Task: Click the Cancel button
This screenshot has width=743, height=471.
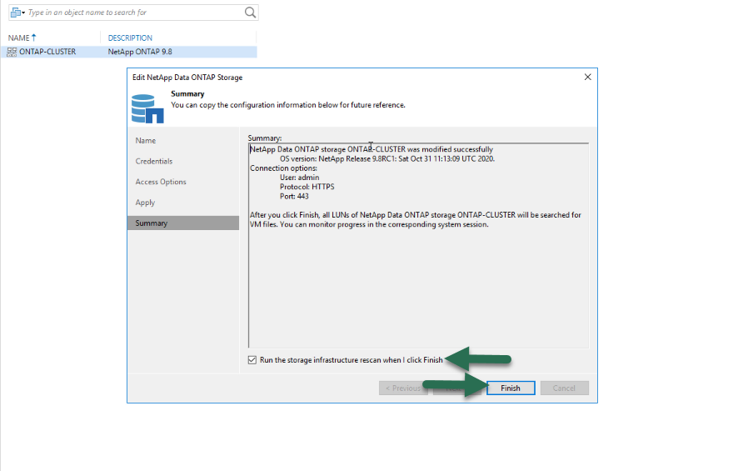Action: click(x=565, y=388)
